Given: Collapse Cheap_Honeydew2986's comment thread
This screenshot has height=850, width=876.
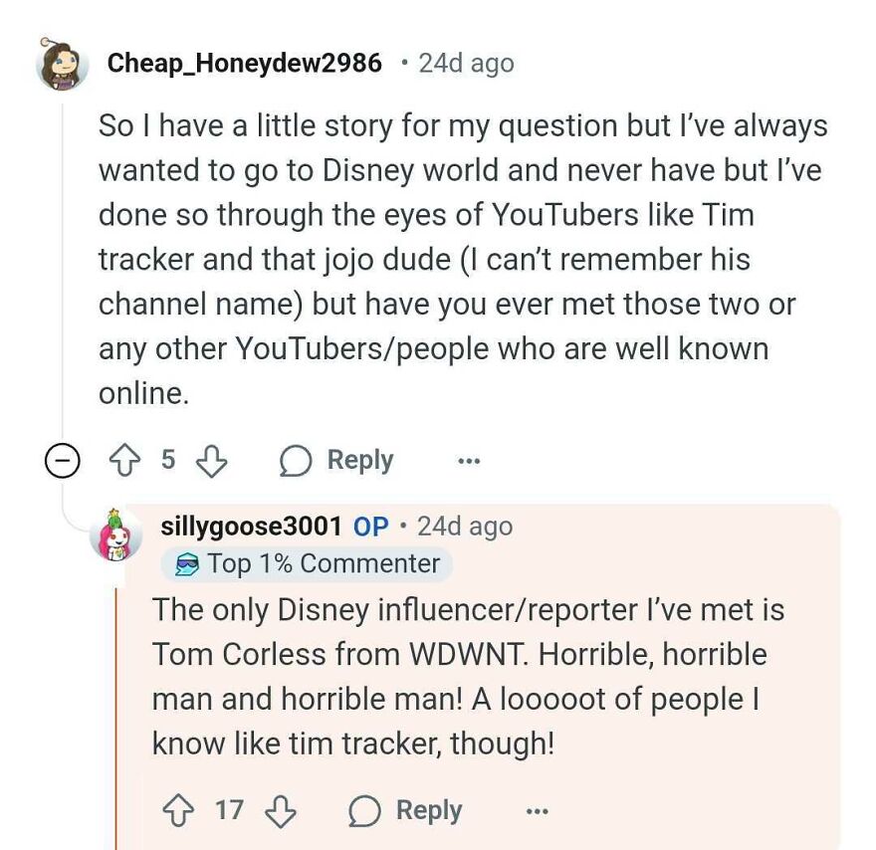Looking at the screenshot, I should (62, 459).
